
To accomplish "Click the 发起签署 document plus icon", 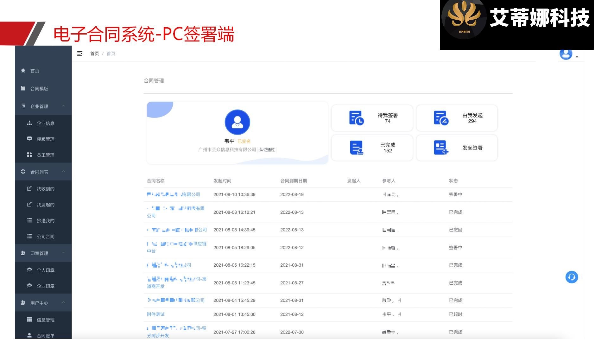I will pos(441,148).
